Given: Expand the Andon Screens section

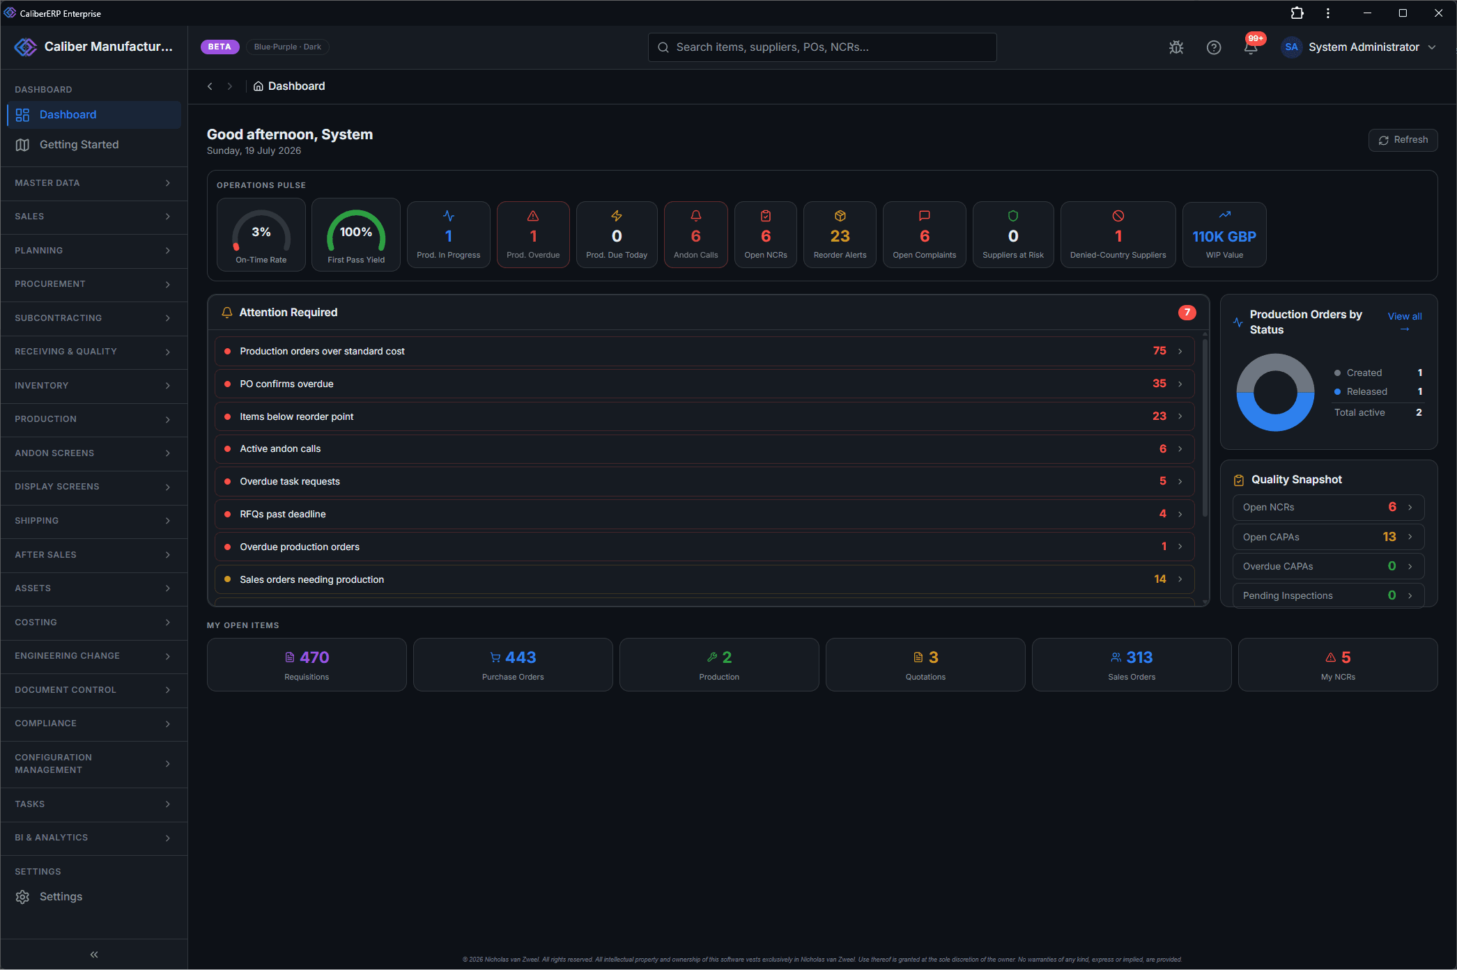Looking at the screenshot, I should (x=94, y=453).
